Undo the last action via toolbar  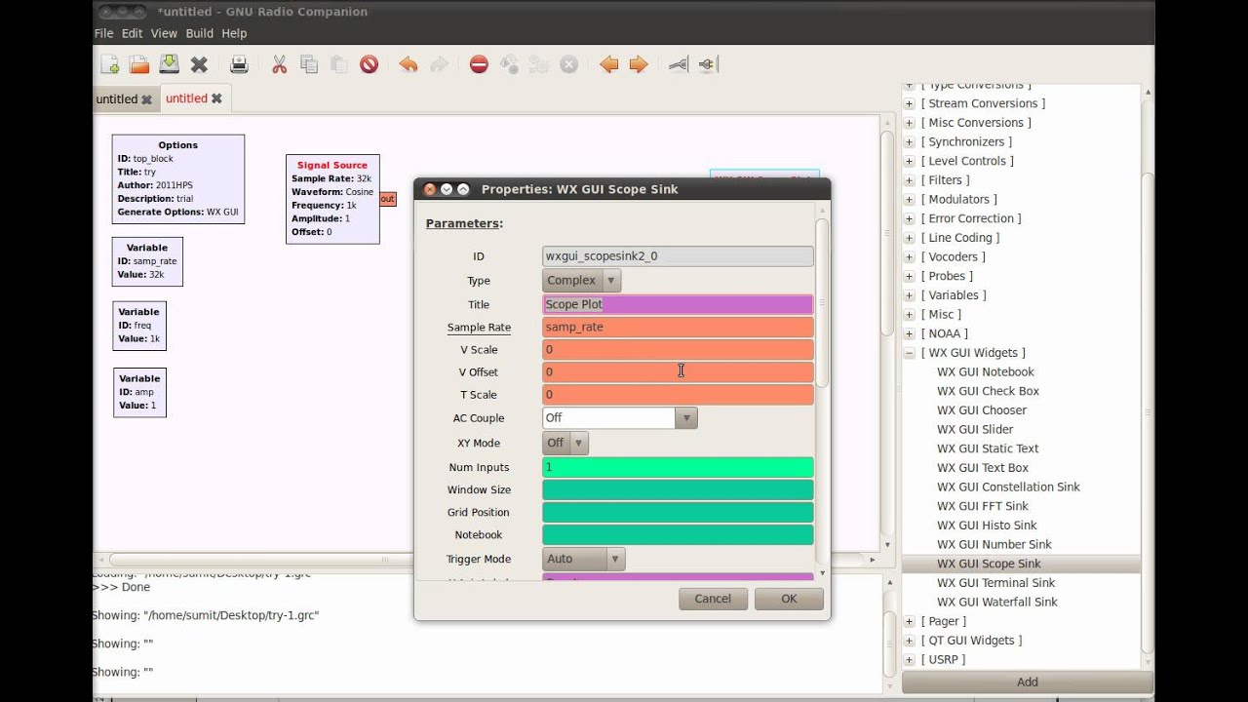[x=409, y=64]
